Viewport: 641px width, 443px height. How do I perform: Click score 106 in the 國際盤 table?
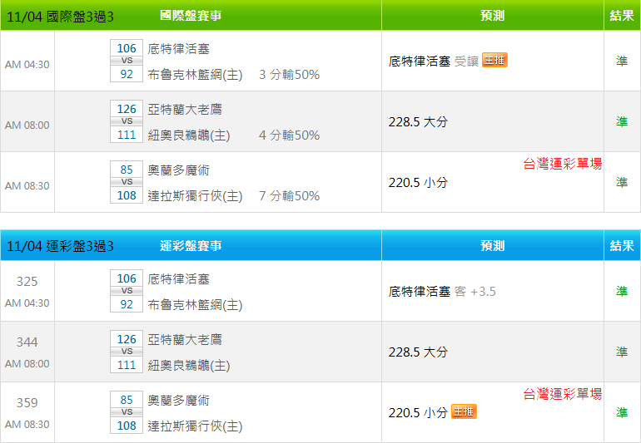pyautogui.click(x=127, y=48)
